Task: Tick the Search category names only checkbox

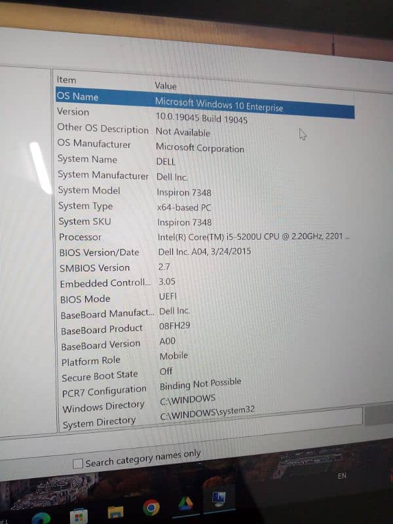Action: (78, 464)
